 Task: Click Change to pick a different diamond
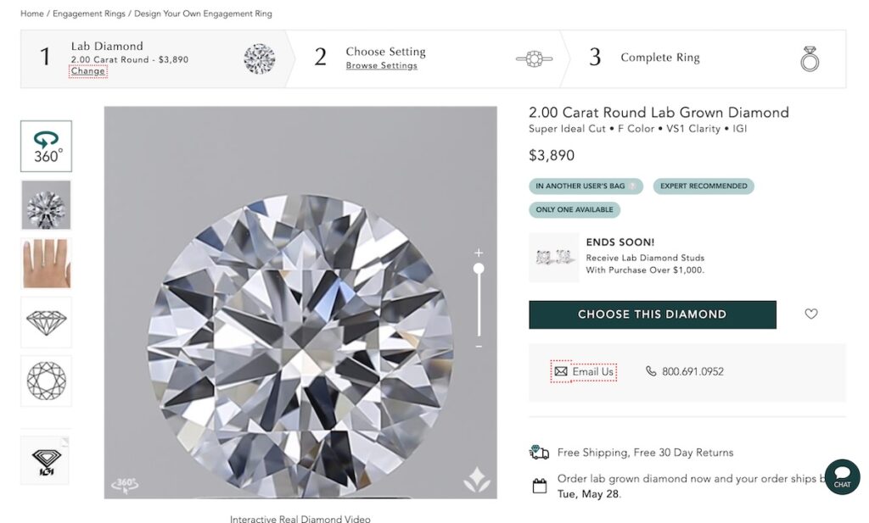87,71
